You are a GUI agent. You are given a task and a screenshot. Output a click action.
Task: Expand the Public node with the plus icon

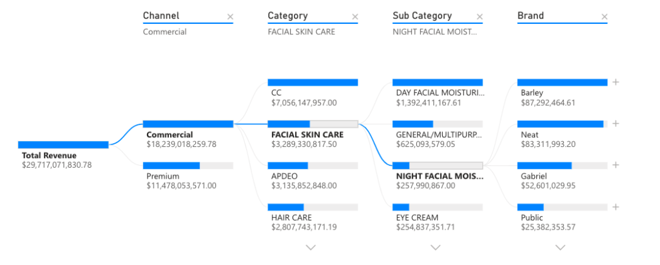616,207
